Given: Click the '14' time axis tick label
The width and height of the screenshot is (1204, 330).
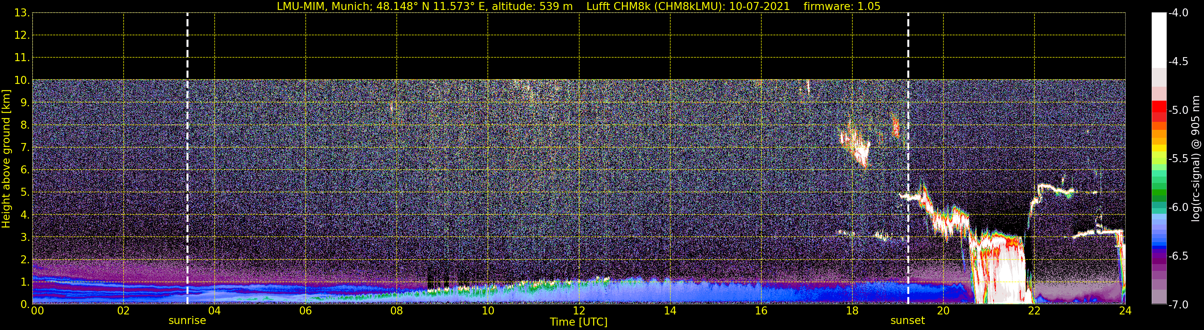Looking at the screenshot, I should point(670,311).
